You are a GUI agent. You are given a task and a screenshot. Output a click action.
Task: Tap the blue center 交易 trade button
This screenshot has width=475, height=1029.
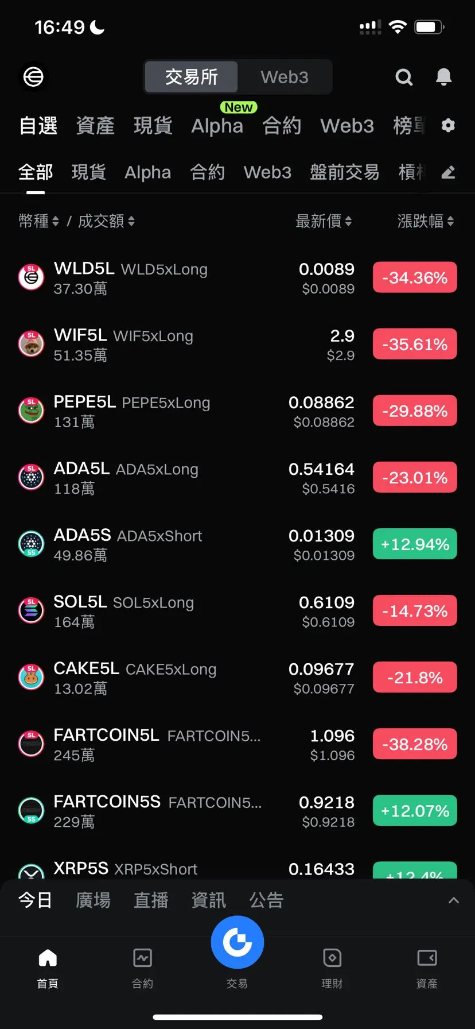pos(237,942)
